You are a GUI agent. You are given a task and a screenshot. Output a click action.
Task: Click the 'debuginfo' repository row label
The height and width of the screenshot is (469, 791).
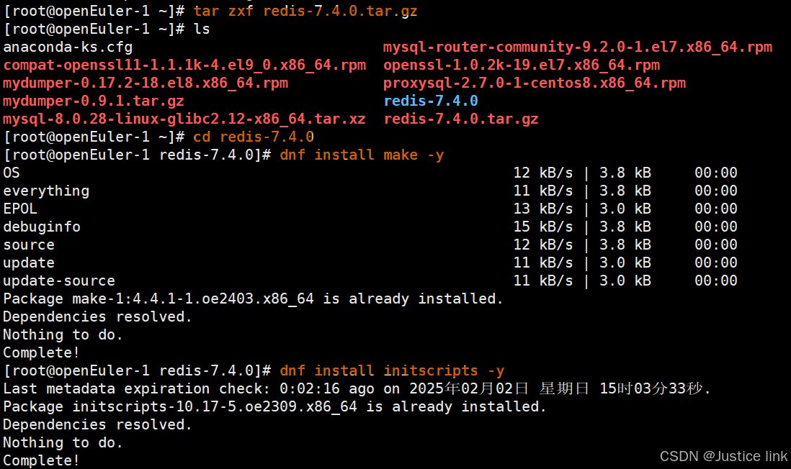pos(42,227)
